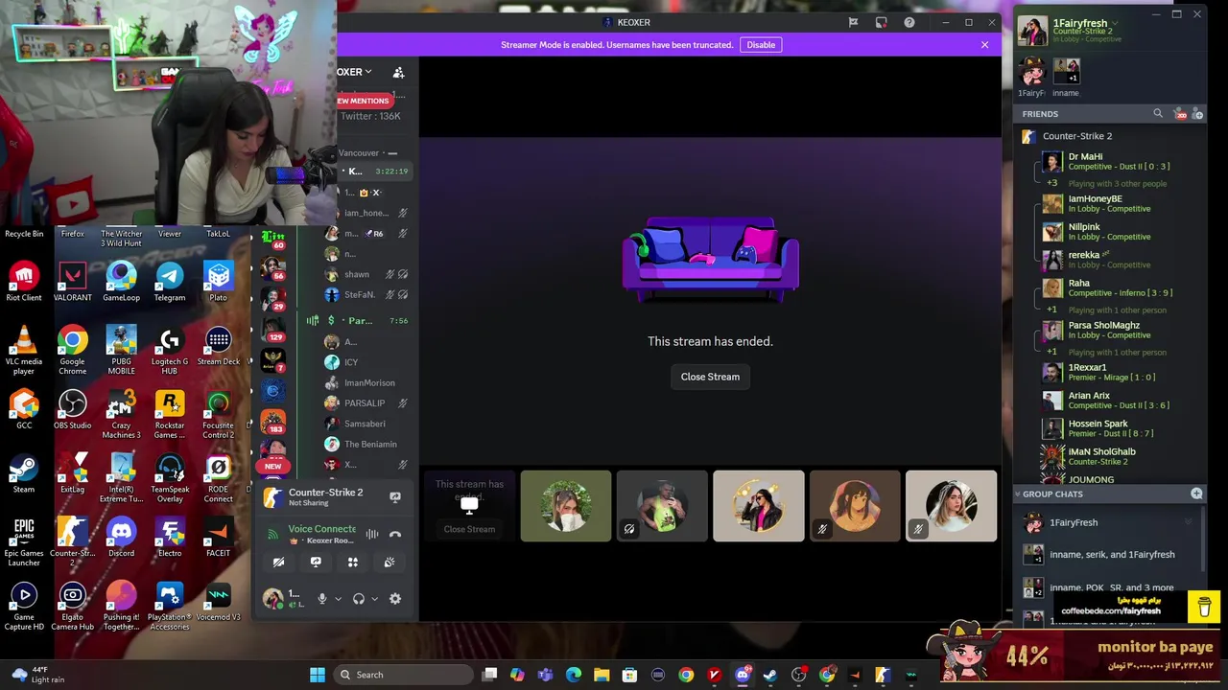The image size is (1228, 690).
Task: Open OBS Studio desktop shortcut
Action: [72, 409]
